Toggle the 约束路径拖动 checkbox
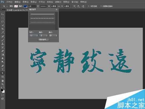Screen dimensions: 145x109 [x=101, y=6]
